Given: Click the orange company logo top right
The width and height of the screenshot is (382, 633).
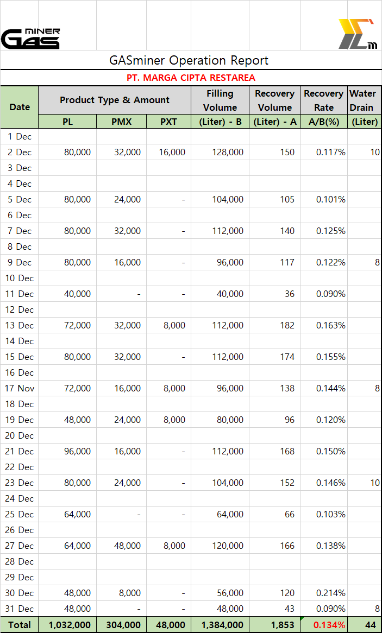Looking at the screenshot, I should [357, 34].
